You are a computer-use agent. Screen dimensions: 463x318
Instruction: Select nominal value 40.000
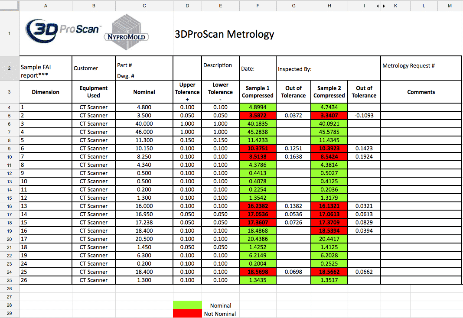click(144, 124)
